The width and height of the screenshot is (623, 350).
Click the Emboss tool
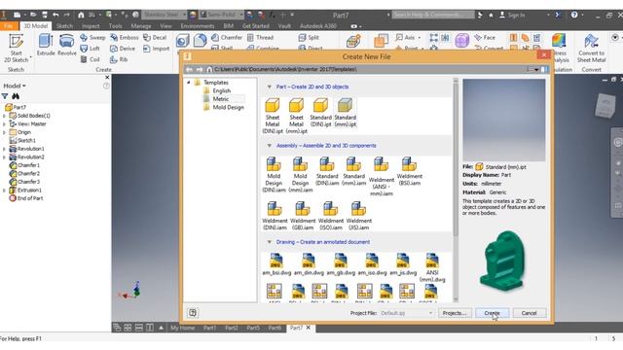[x=125, y=37]
